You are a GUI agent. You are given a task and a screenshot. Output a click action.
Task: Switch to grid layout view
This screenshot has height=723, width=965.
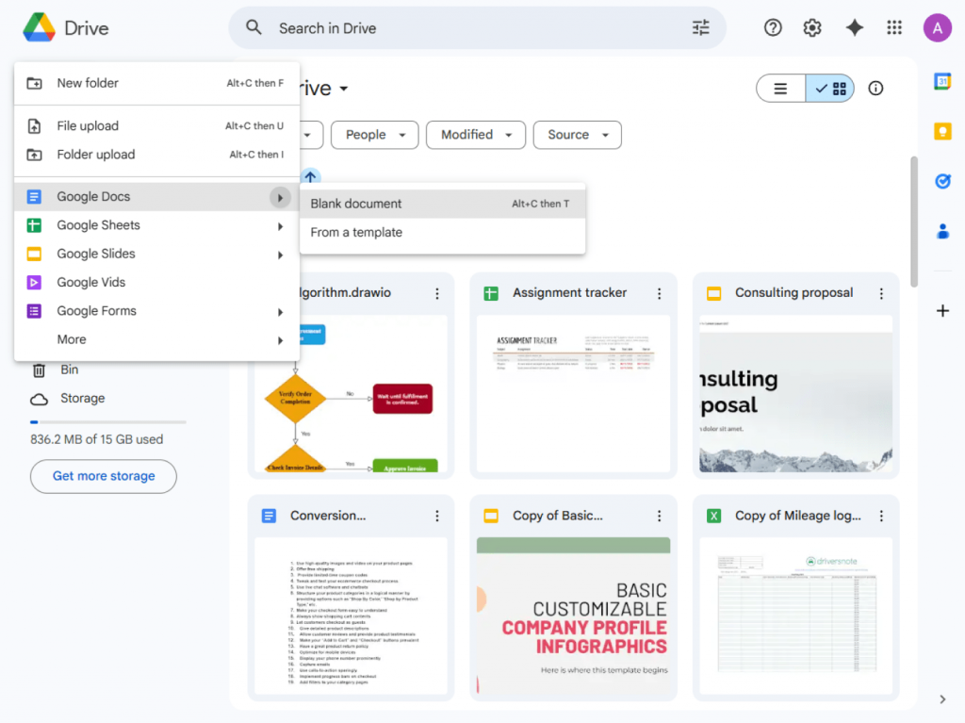830,89
